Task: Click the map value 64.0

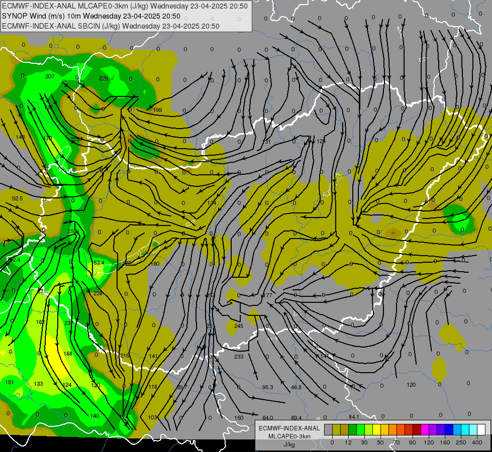Action: click(267, 418)
